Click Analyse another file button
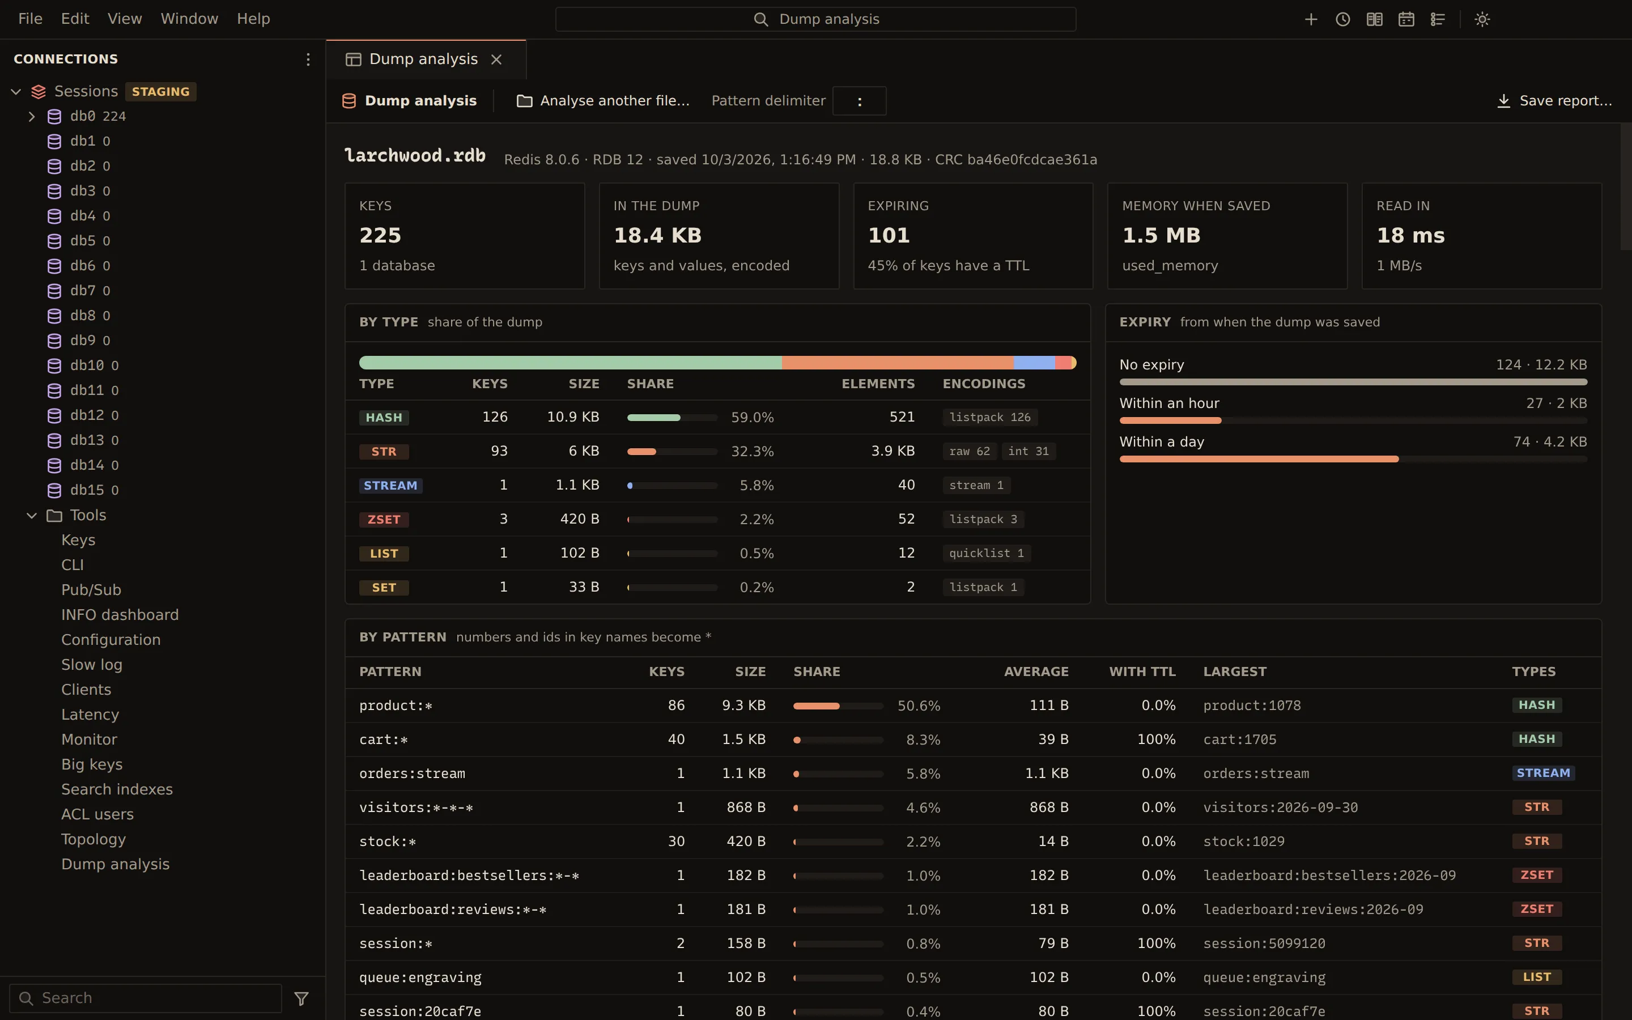The image size is (1632, 1020). [x=603, y=101]
